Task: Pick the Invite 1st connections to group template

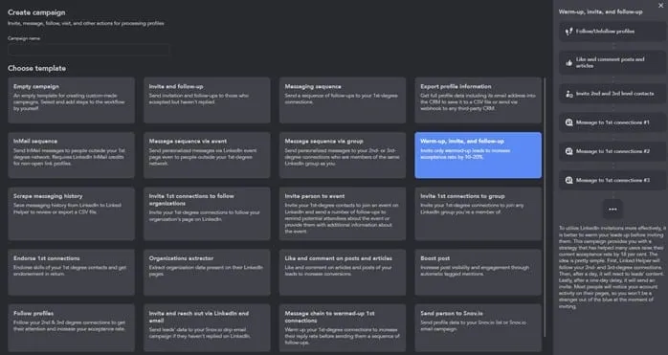Action: [x=478, y=213]
